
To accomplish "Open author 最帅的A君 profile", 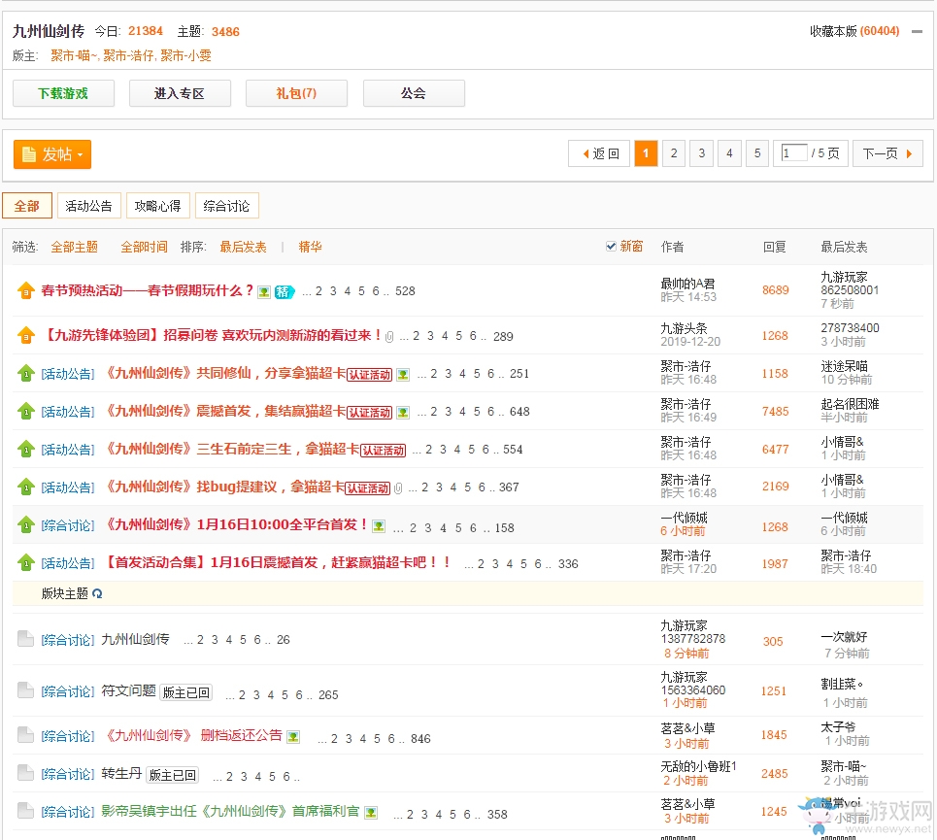I will (x=687, y=284).
